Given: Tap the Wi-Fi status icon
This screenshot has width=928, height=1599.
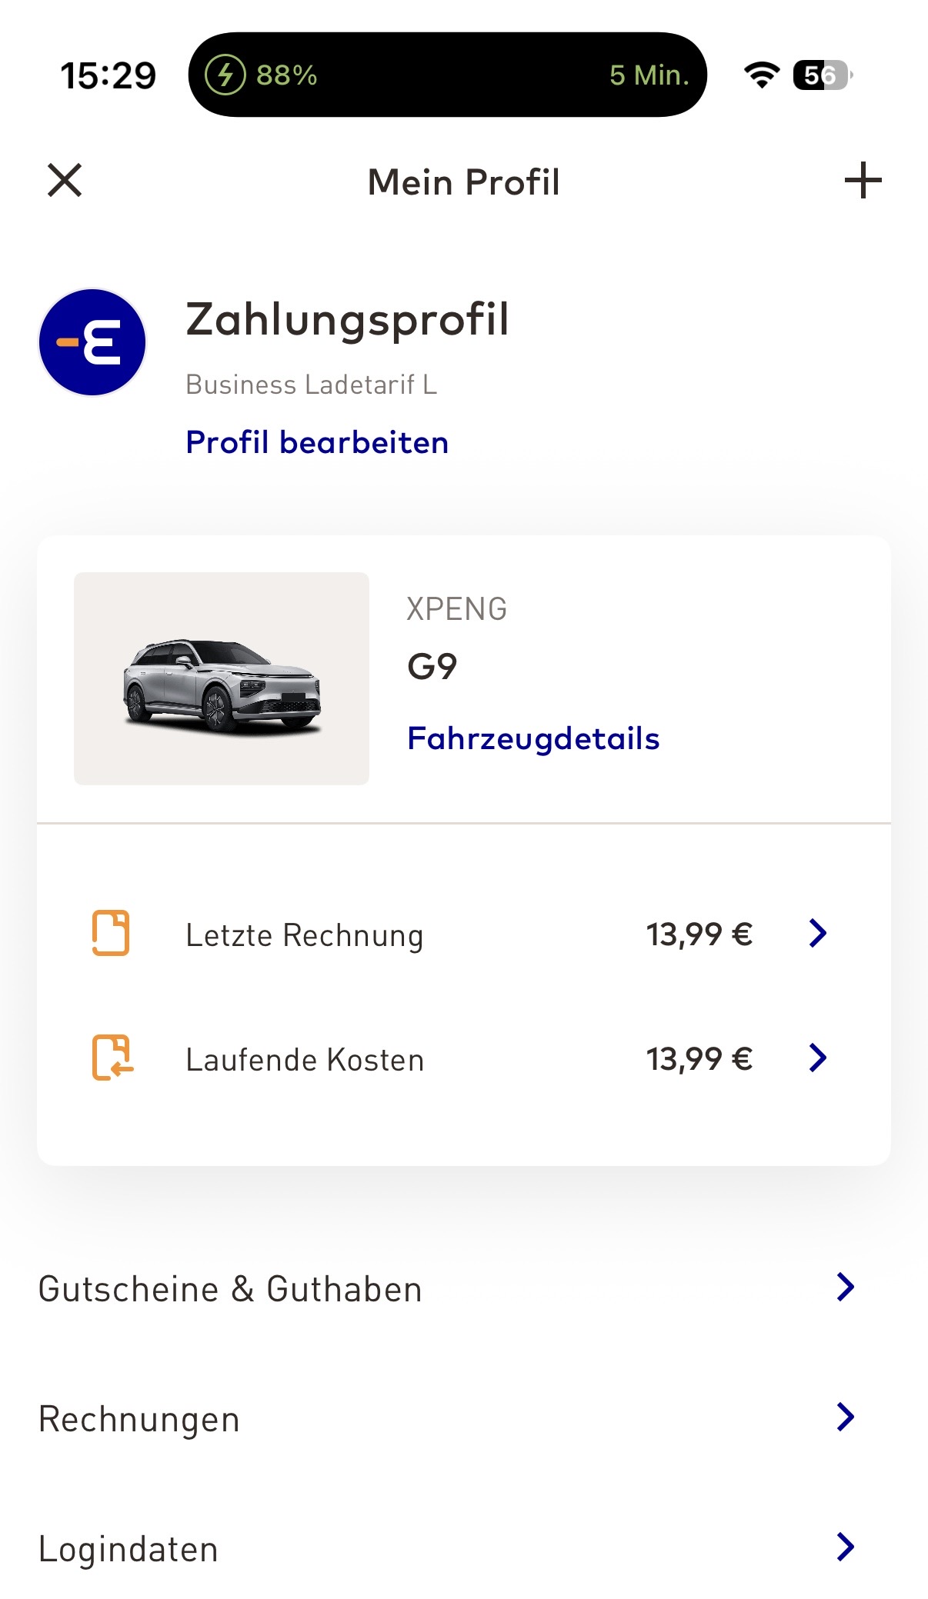Looking at the screenshot, I should [761, 75].
